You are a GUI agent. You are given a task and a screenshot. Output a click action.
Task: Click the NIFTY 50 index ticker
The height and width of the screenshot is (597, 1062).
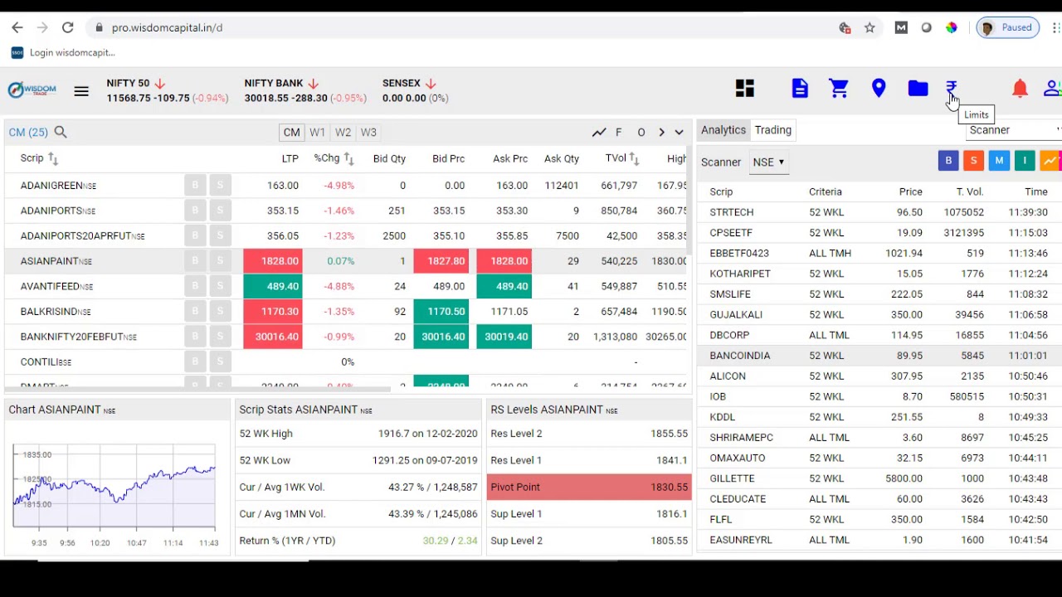167,90
